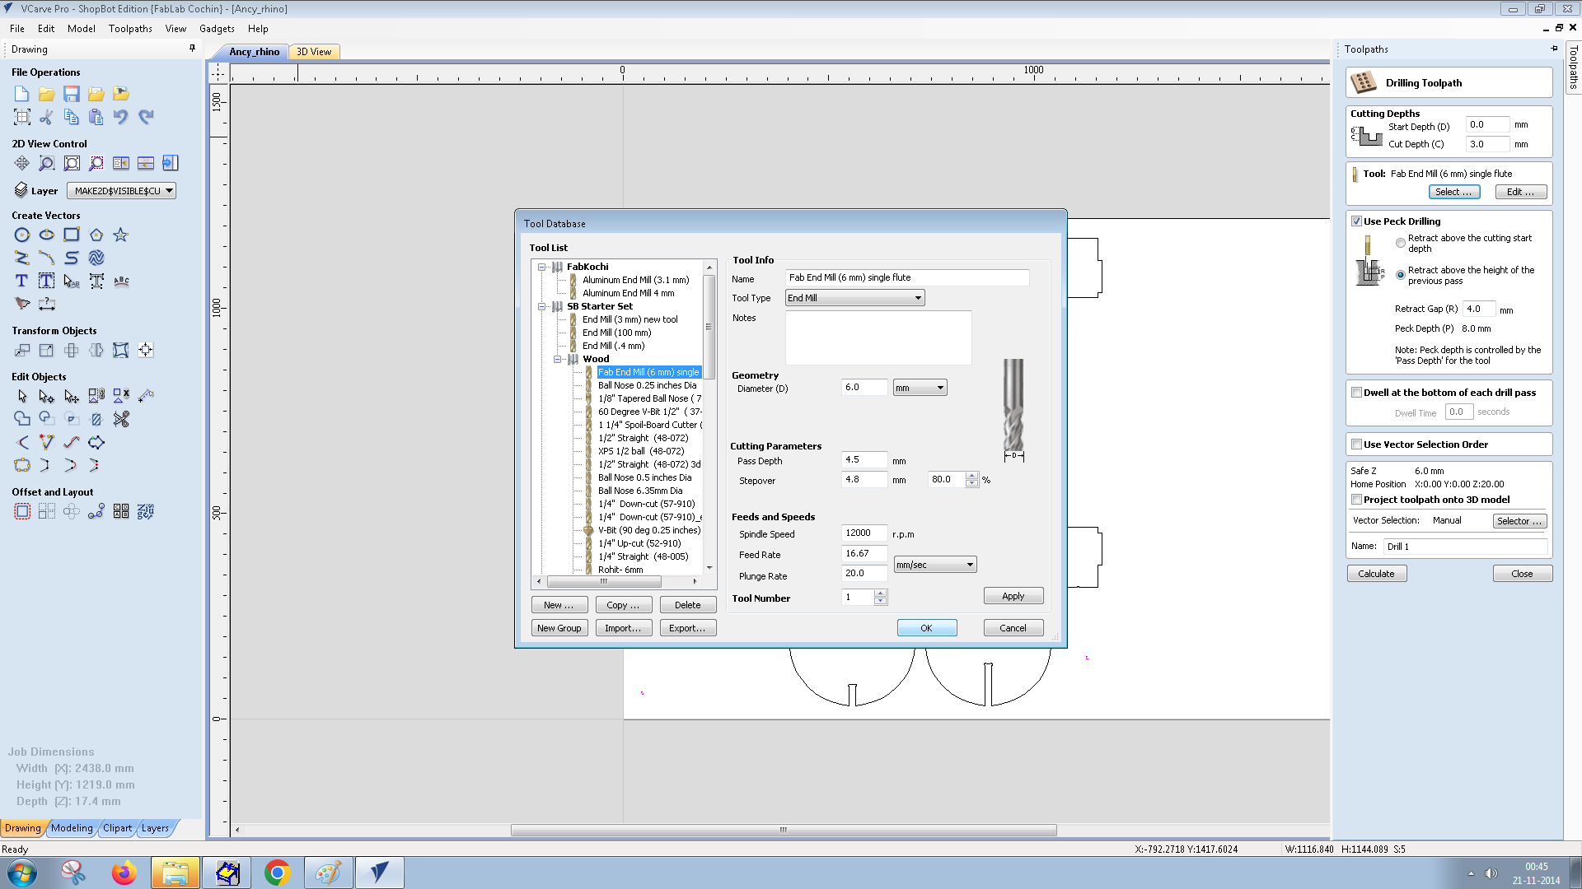Toggle Use Peck Drilling checkbox
Image resolution: width=1582 pixels, height=889 pixels.
(1356, 221)
